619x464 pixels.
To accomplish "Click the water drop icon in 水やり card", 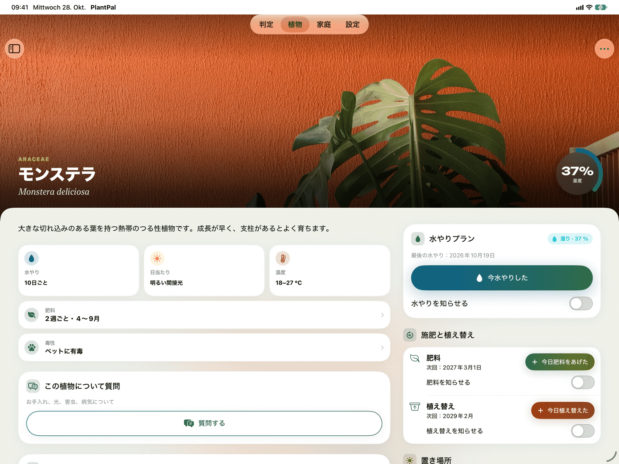I will pos(31,258).
